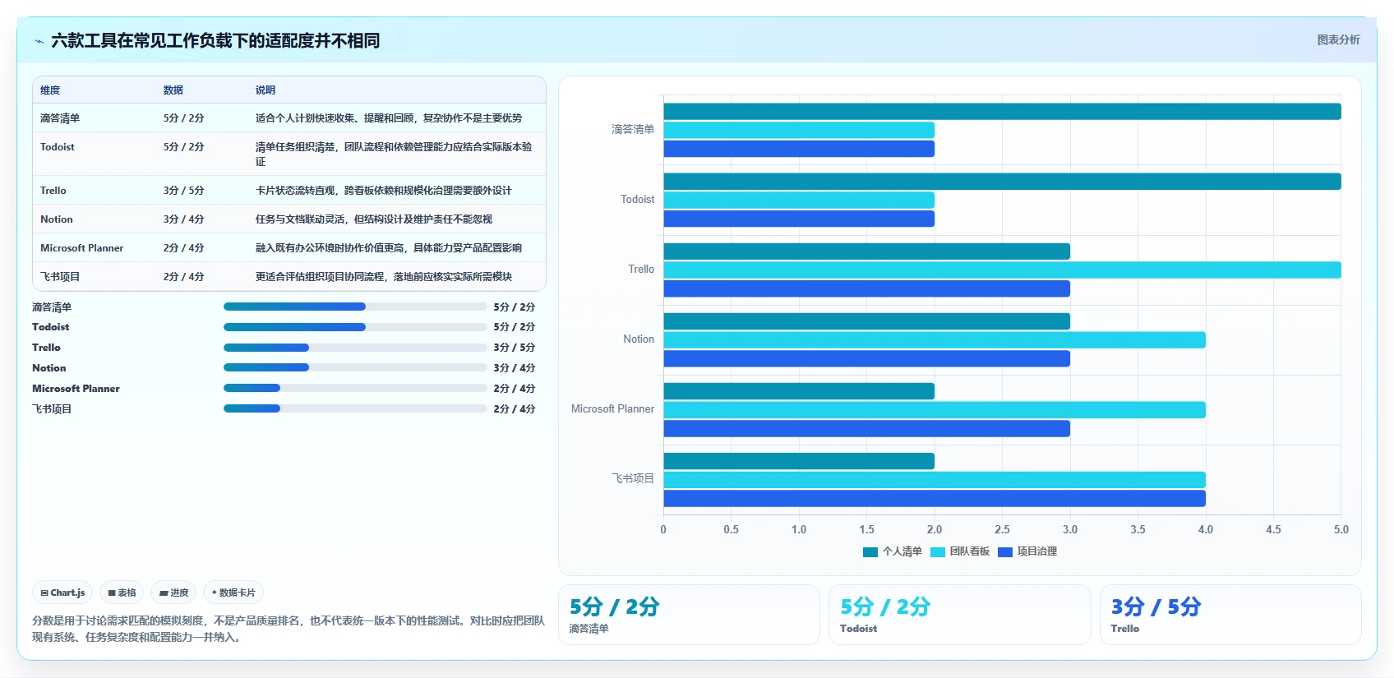The image size is (1394, 678).
Task: Open the Todoist data card
Action: coord(959,615)
